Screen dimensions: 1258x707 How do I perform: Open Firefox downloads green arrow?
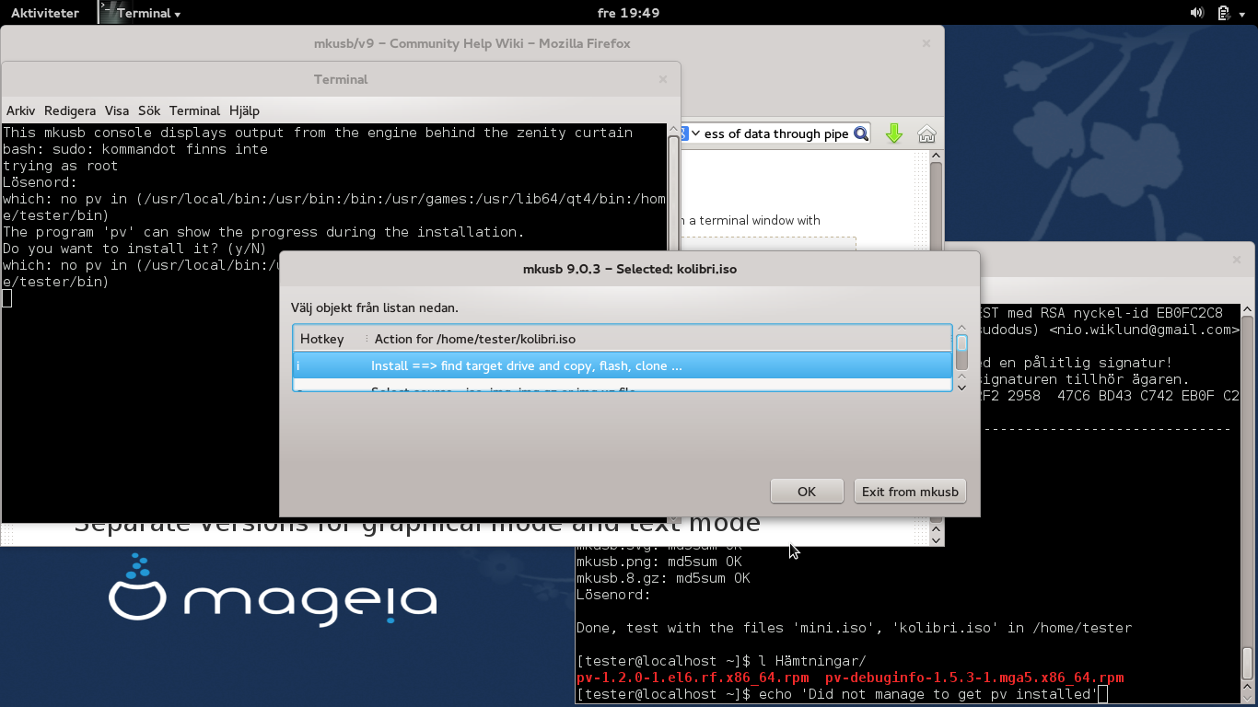tap(893, 133)
